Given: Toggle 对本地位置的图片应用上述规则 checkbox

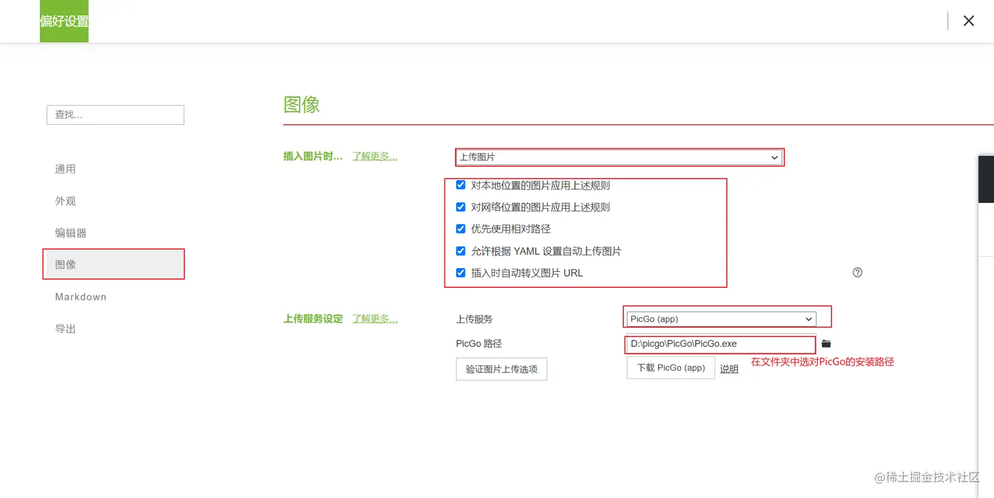Looking at the screenshot, I should click(461, 185).
